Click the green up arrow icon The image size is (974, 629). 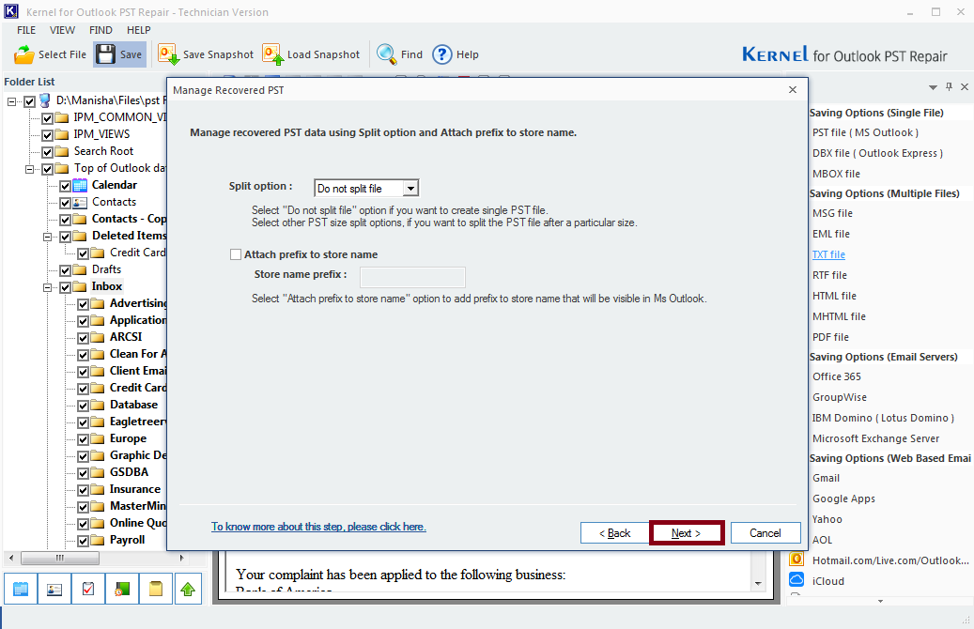(188, 589)
